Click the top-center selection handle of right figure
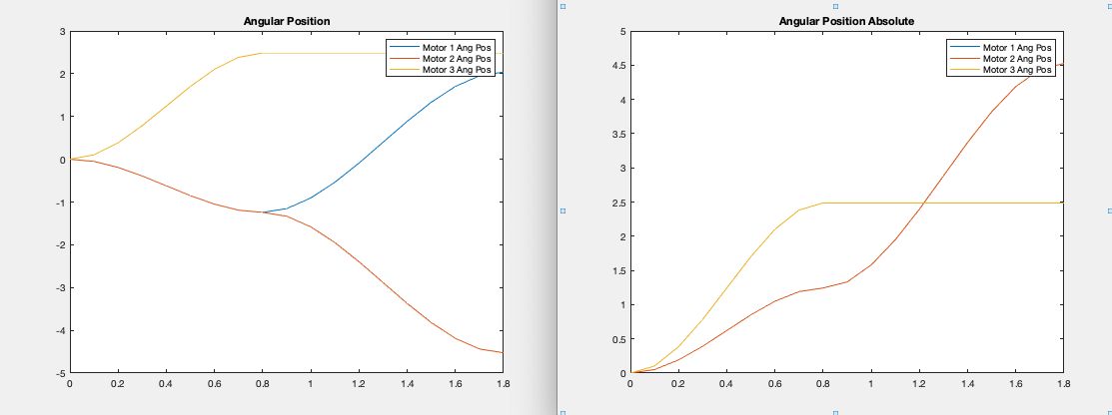 835,6
